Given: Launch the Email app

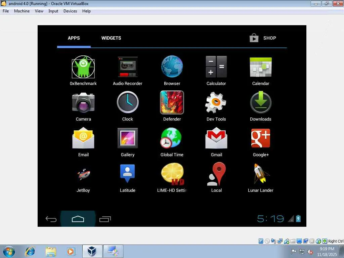Looking at the screenshot, I should [83, 138].
